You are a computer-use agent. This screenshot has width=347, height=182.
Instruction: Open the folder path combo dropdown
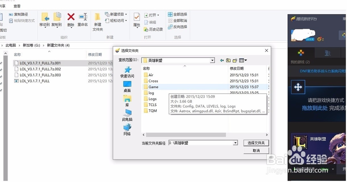pyautogui.click(x=235, y=143)
